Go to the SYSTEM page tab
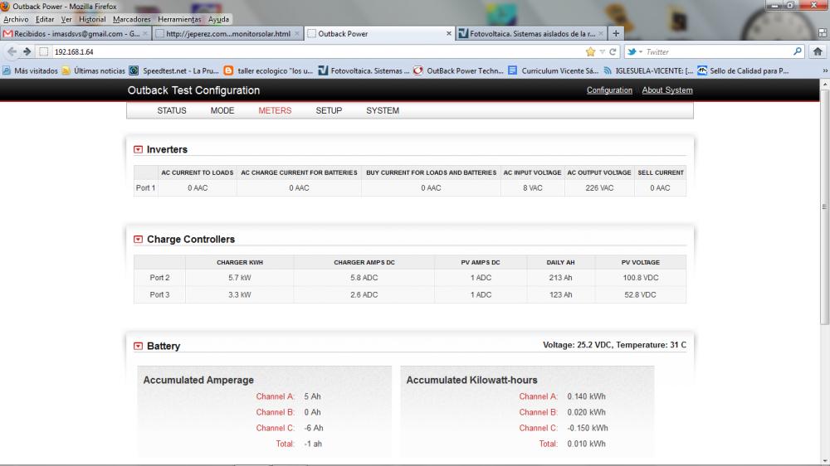Screen dimensions: 830x466 point(383,110)
